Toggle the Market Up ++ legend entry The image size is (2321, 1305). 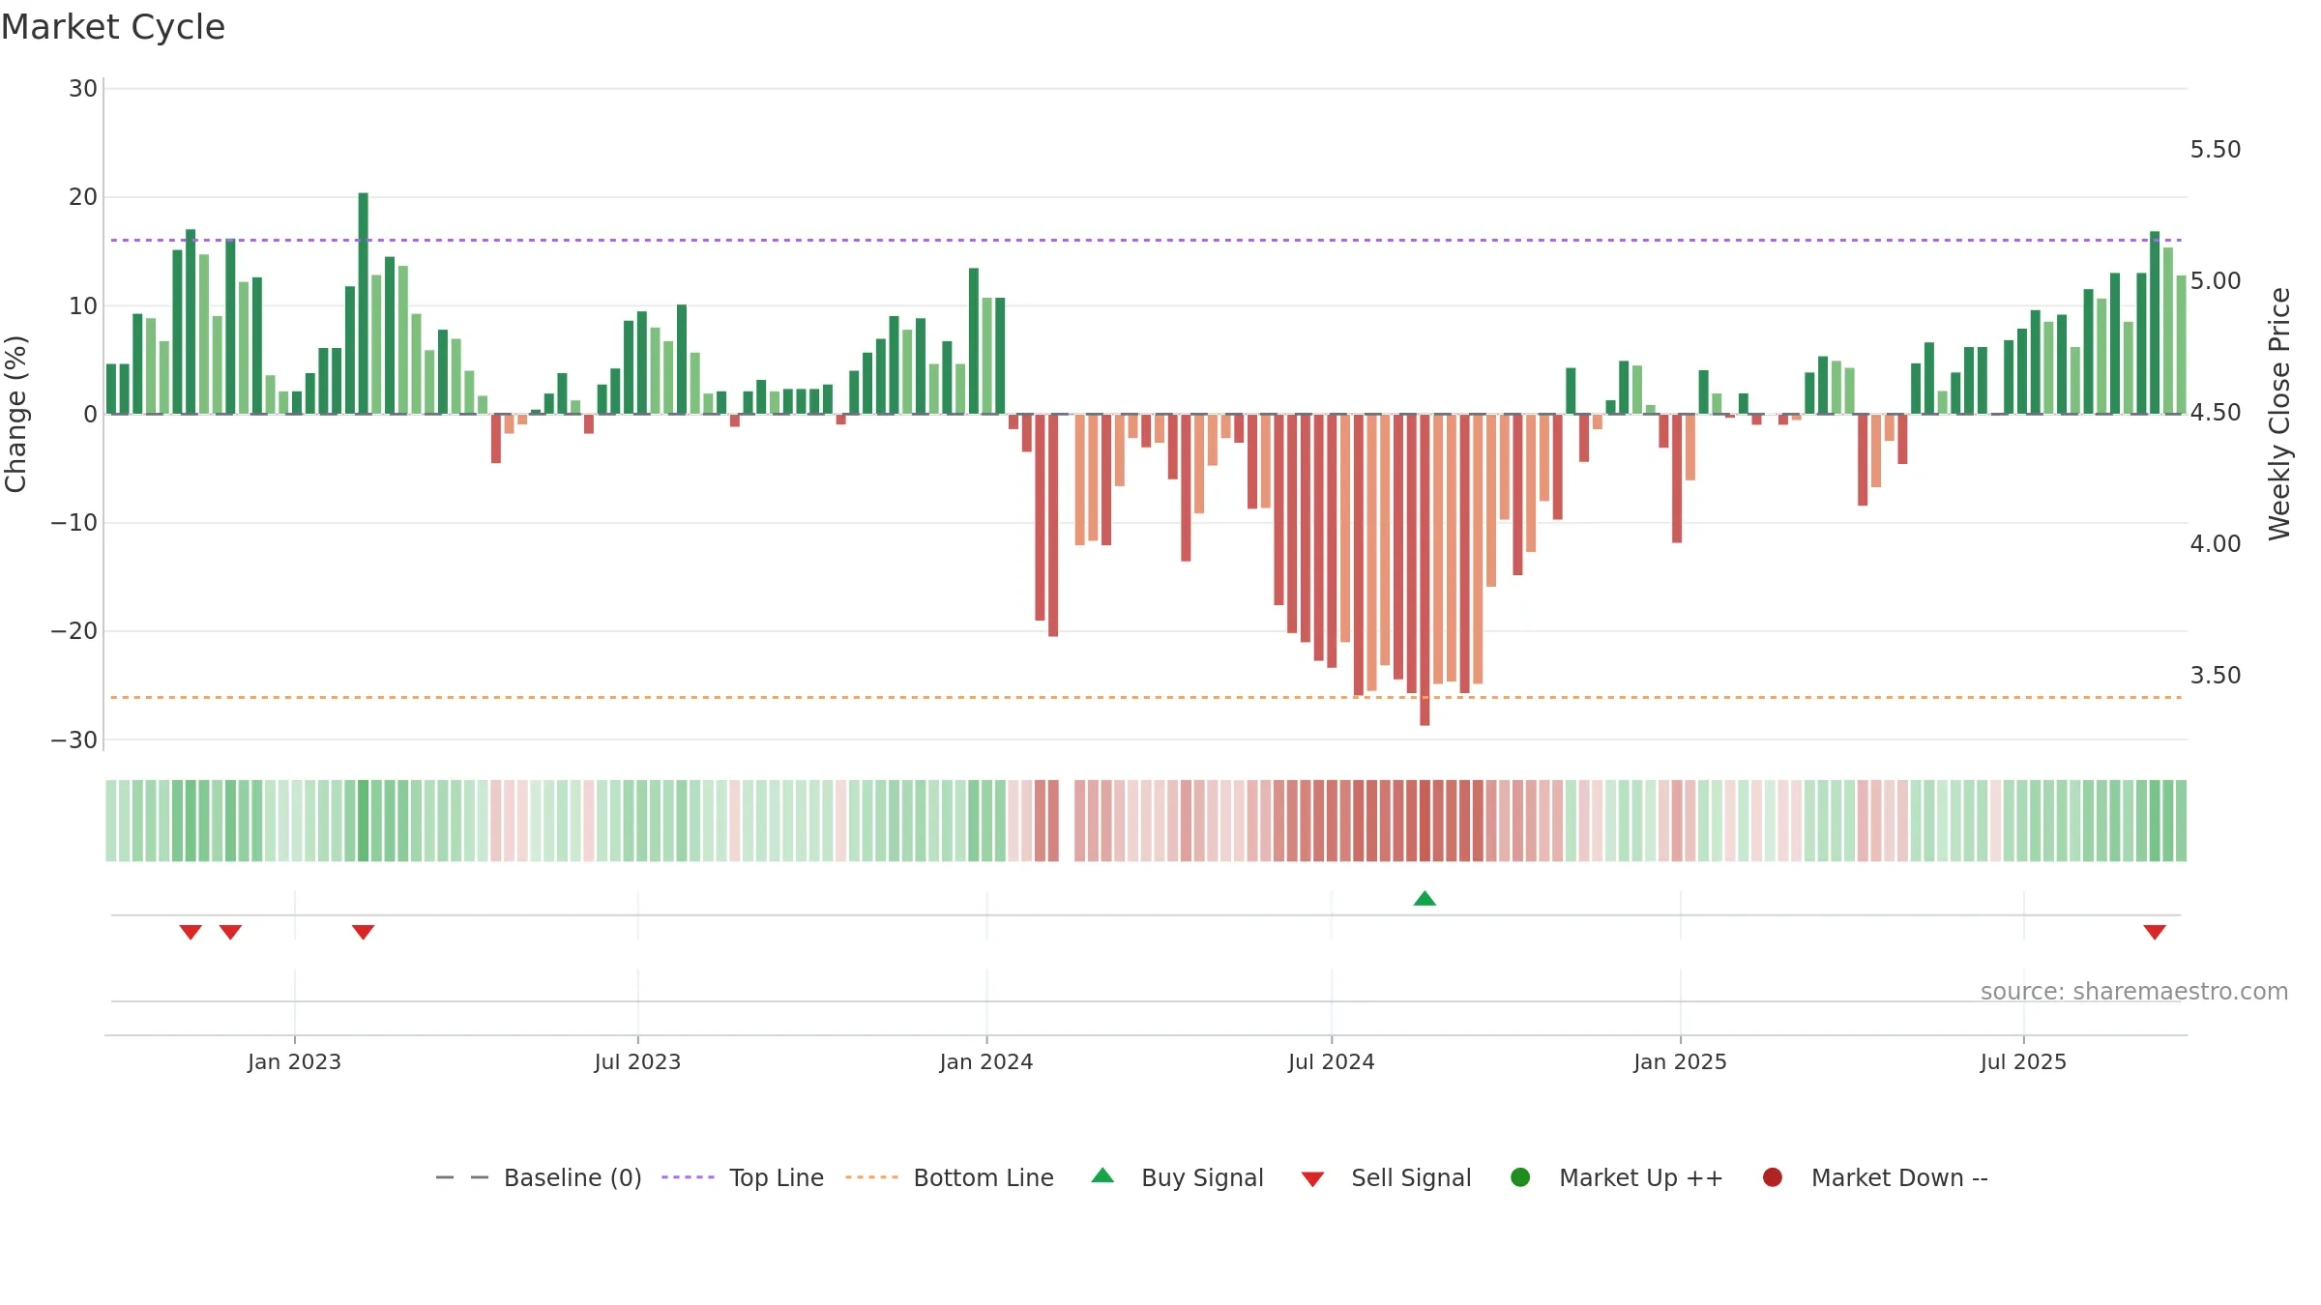click(1616, 1177)
